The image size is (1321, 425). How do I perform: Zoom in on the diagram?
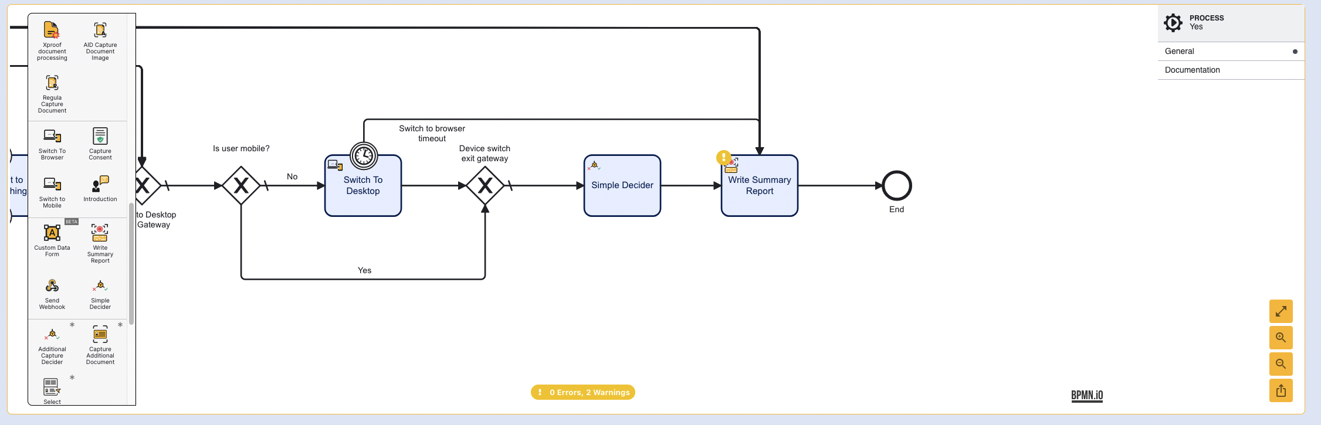pyautogui.click(x=1281, y=338)
